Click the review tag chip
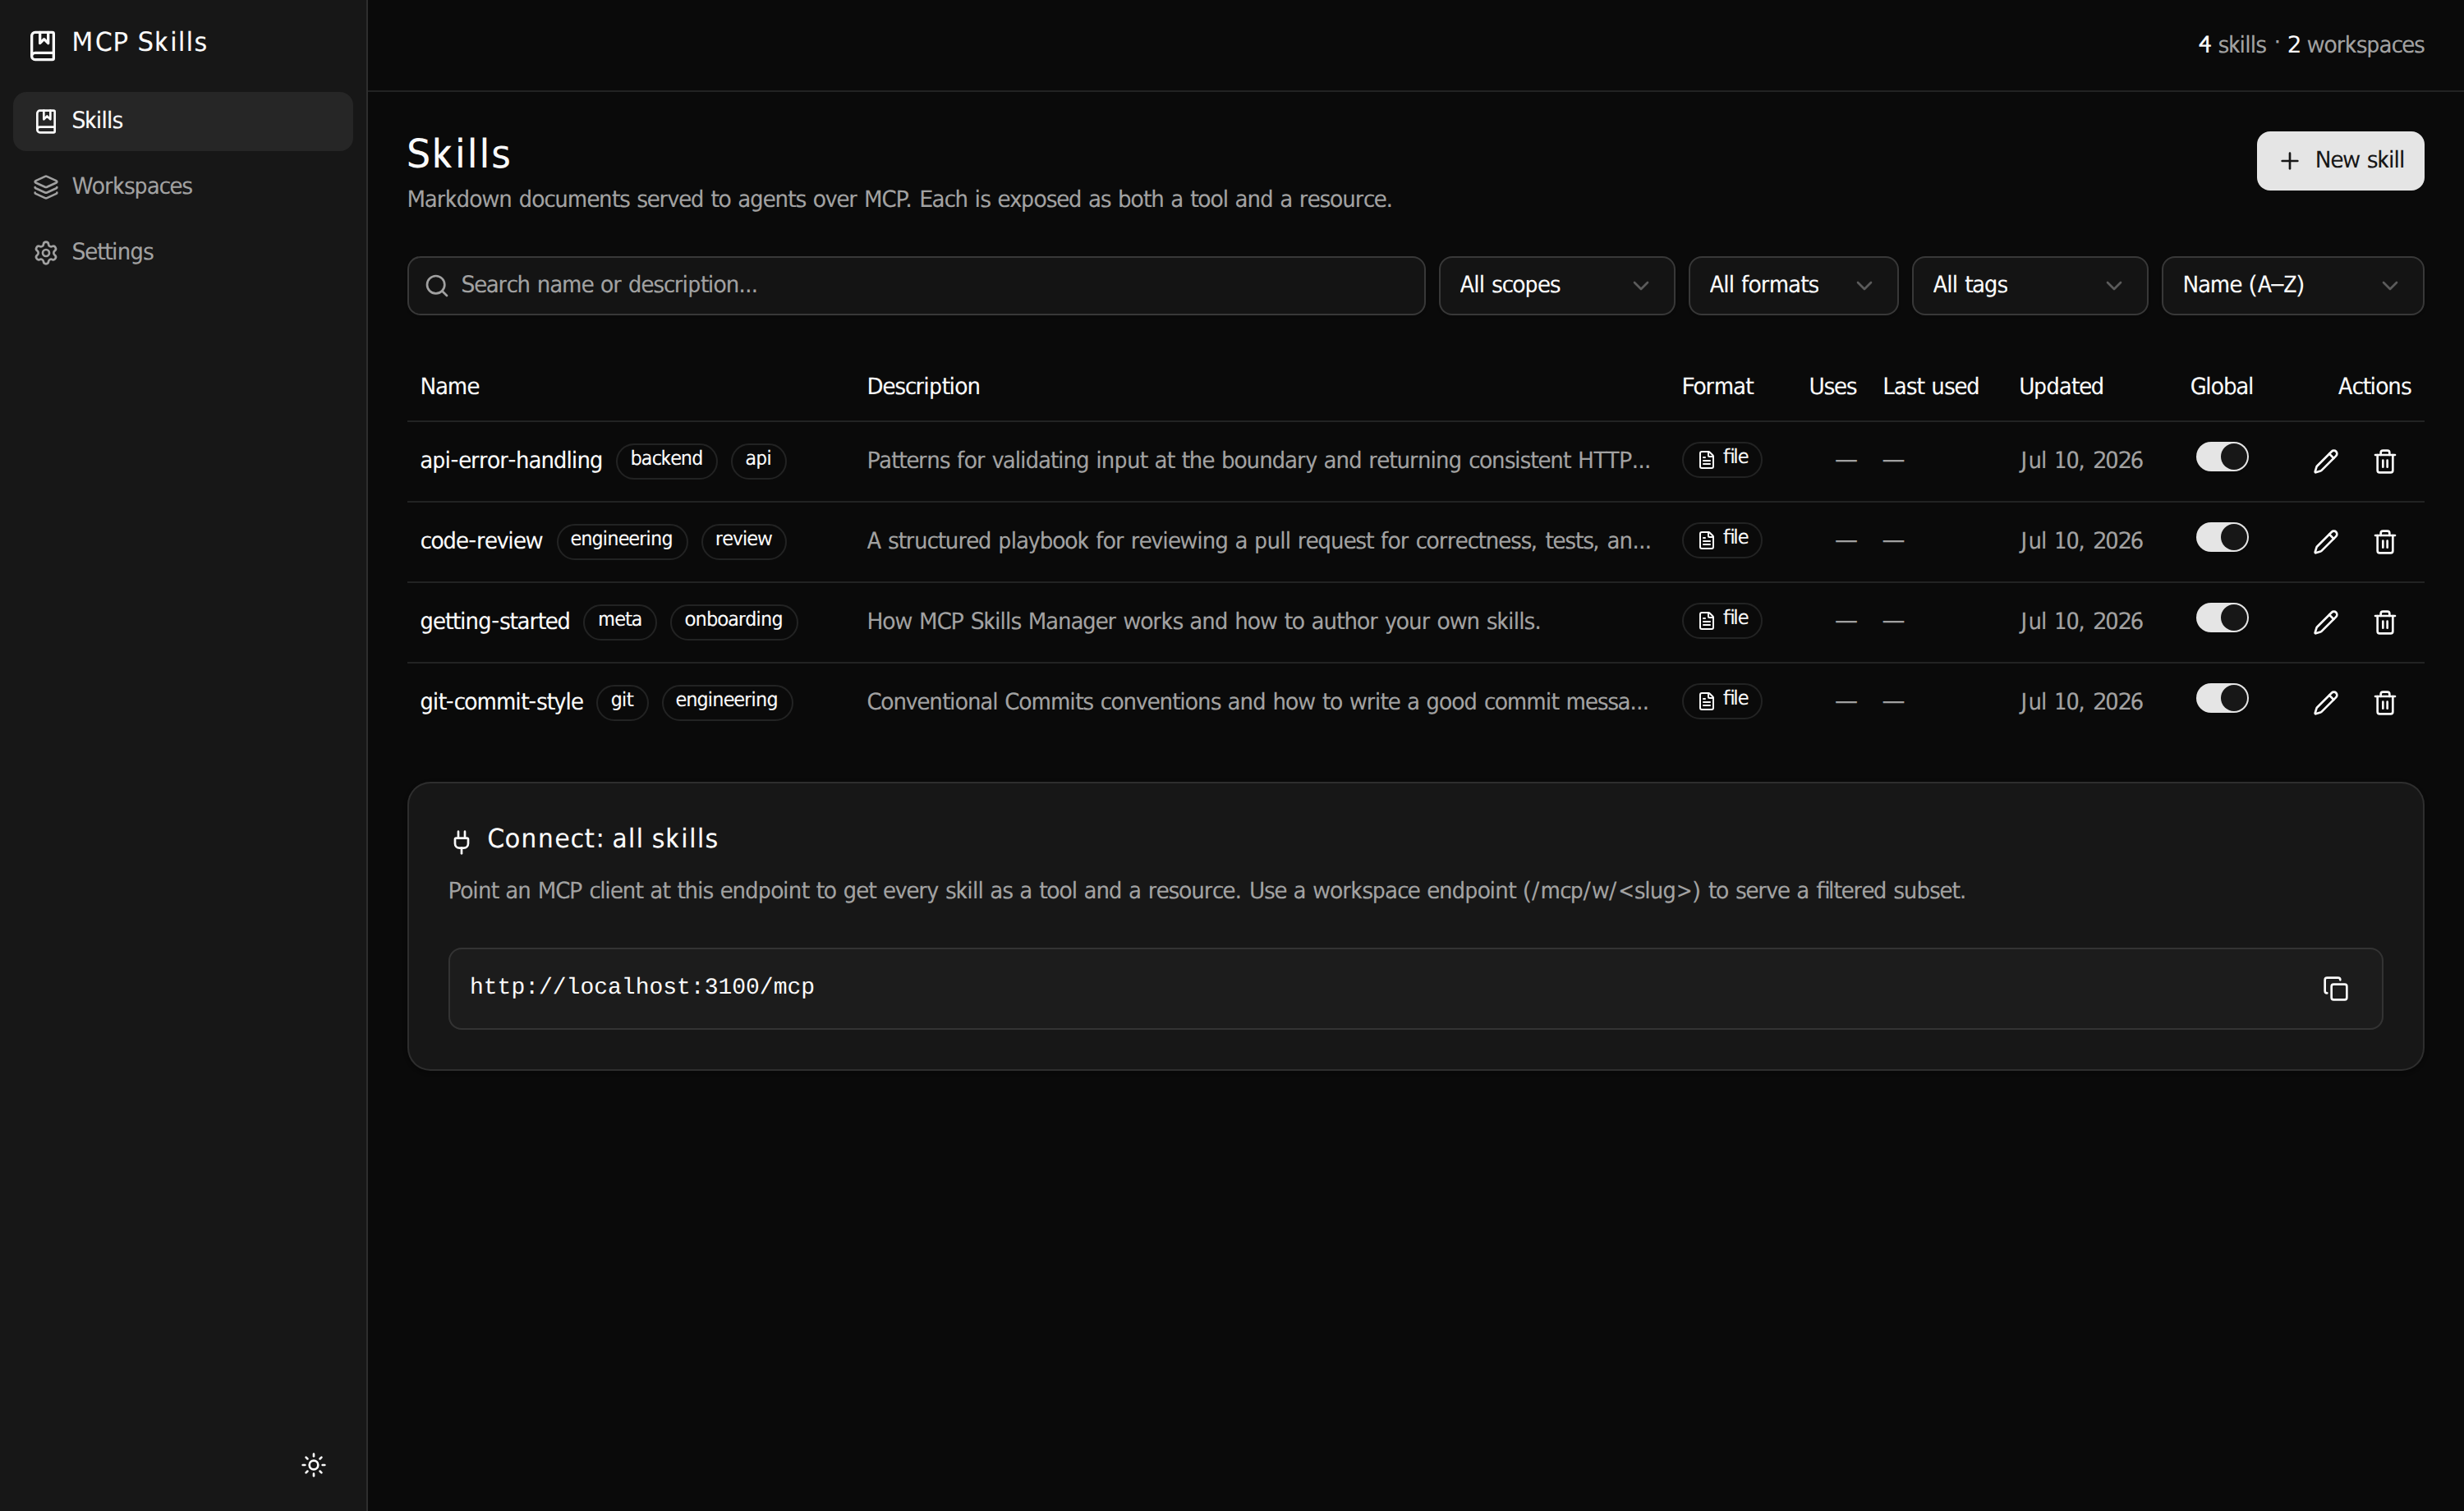 tap(743, 541)
